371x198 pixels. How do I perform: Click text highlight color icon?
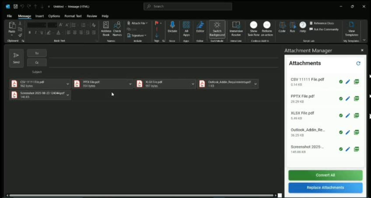click(49, 33)
